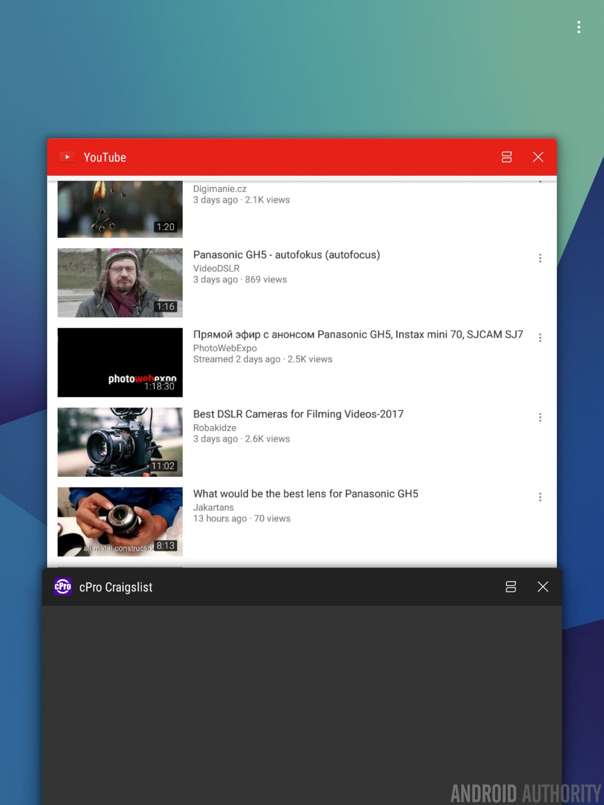The image size is (604, 805).
Task: Open the overflow menu at top right
Action: pos(578,27)
